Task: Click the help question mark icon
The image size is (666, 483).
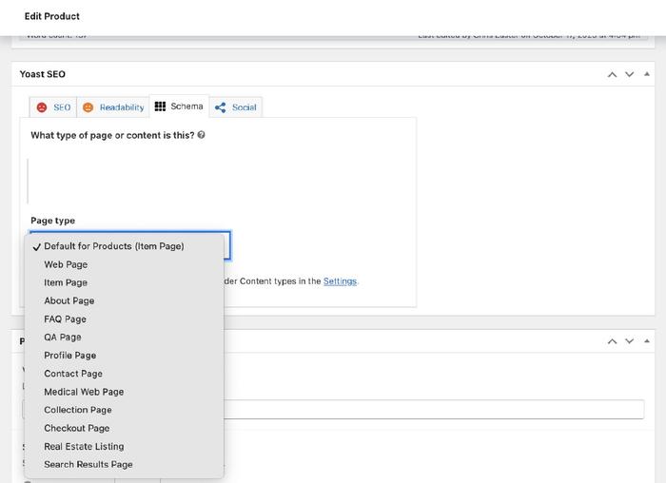Action: coord(202,135)
